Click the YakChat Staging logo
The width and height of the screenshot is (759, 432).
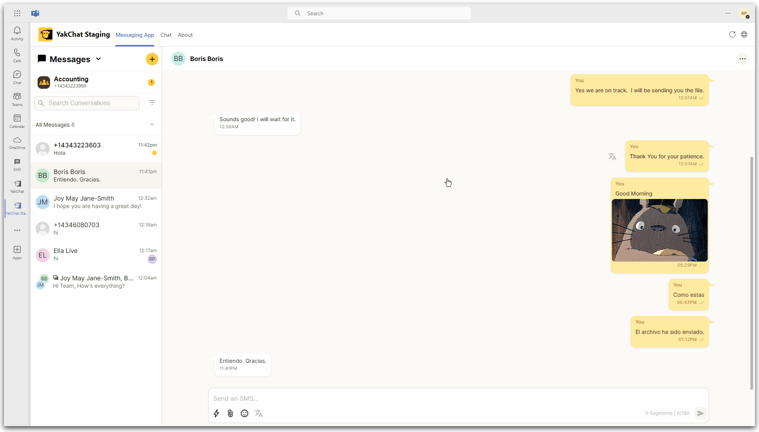[x=45, y=34]
